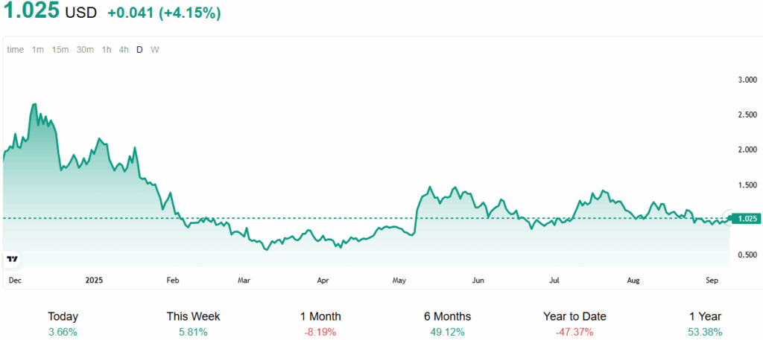Image resolution: width=763 pixels, height=340 pixels.
Task: Select the 4h timeframe
Action: coord(124,50)
